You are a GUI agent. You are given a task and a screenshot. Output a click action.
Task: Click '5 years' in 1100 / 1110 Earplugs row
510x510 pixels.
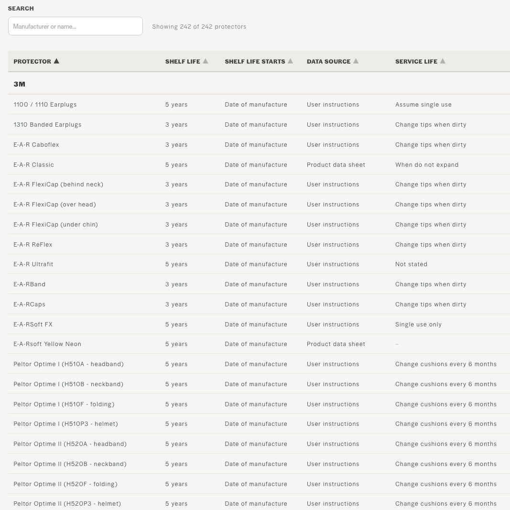tap(176, 104)
